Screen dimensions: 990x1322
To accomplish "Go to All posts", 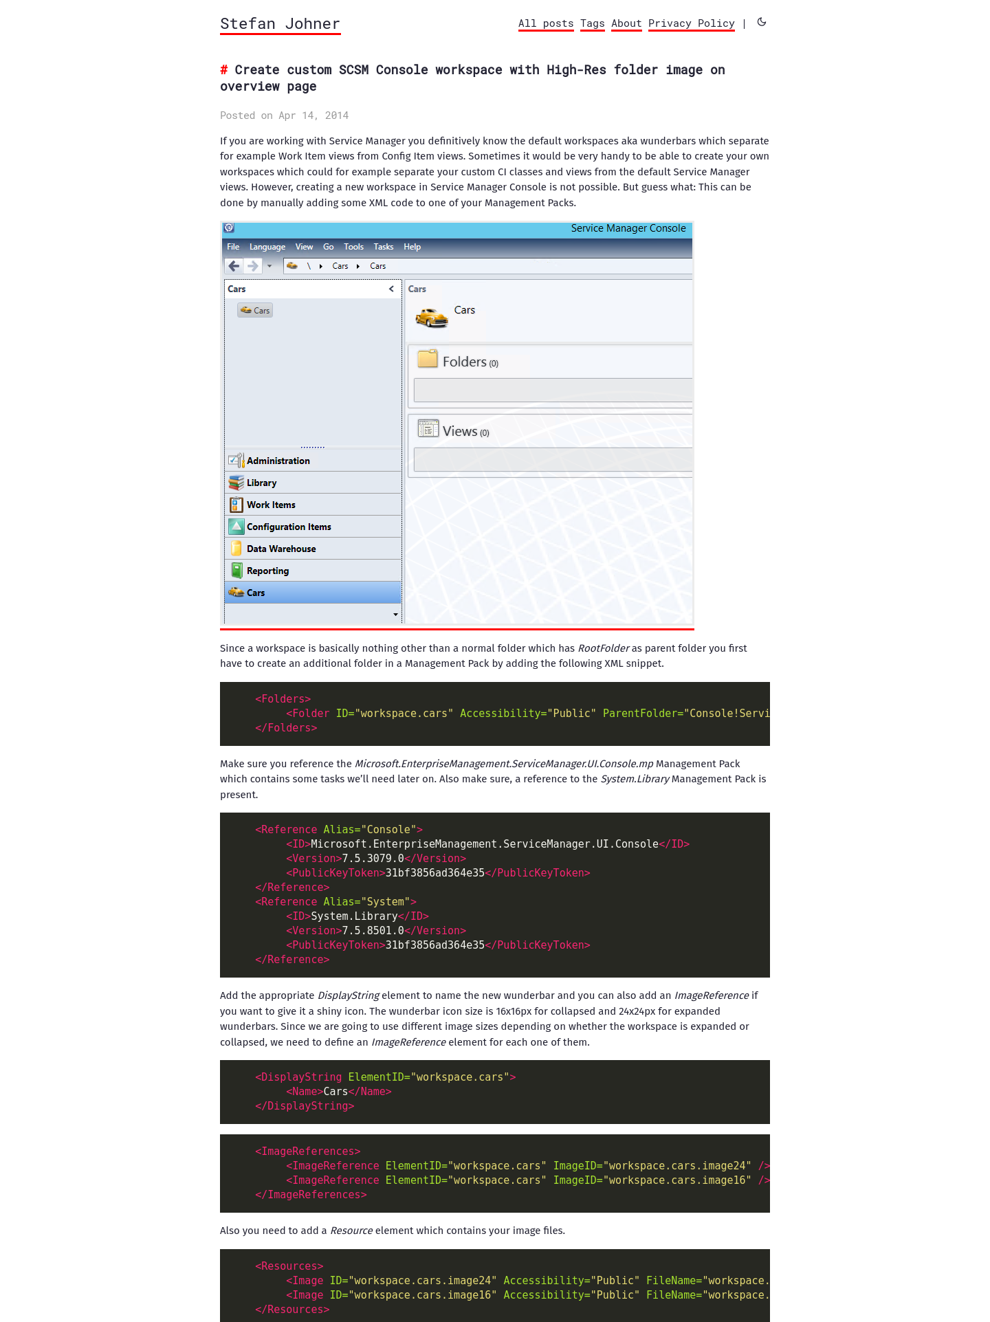I will (x=546, y=23).
